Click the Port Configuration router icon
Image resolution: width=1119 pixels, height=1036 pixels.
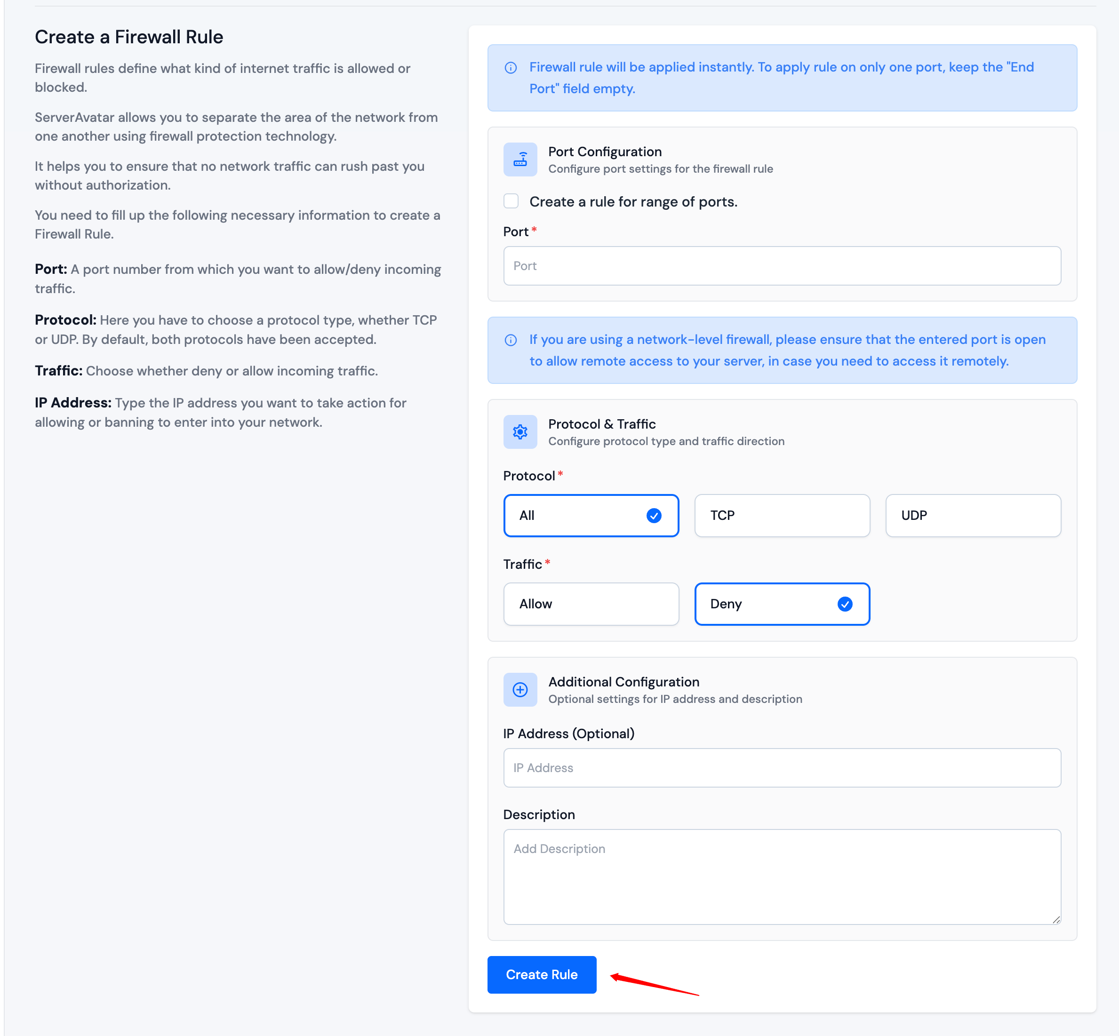pyautogui.click(x=520, y=160)
